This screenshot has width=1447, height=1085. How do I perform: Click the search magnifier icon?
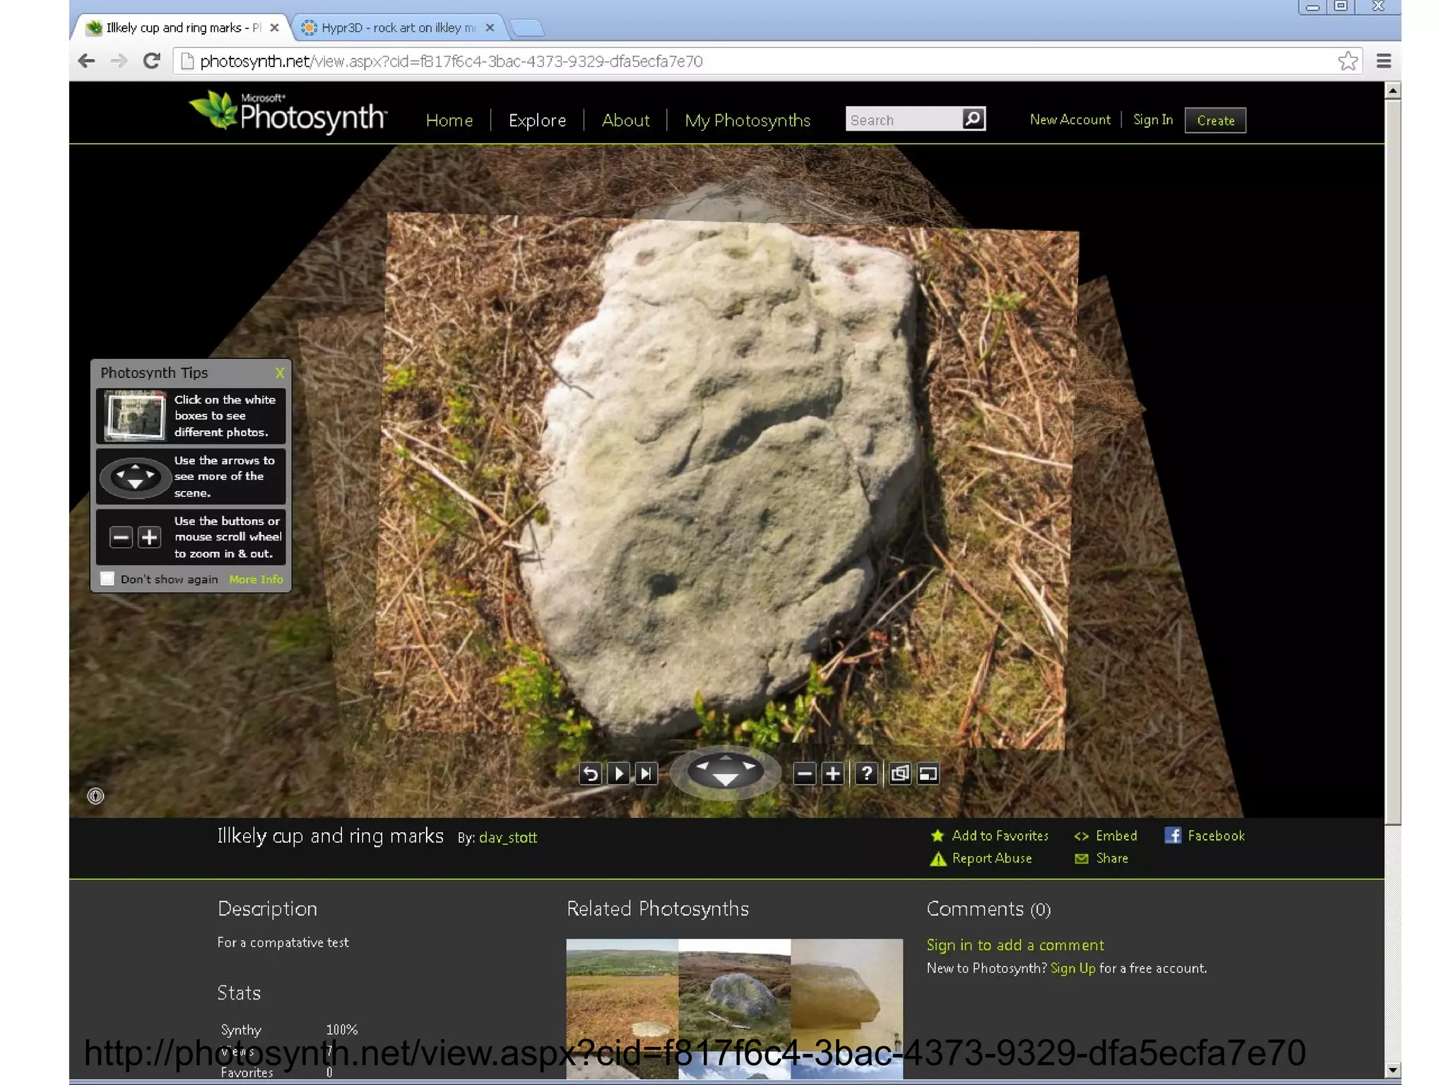pos(973,119)
